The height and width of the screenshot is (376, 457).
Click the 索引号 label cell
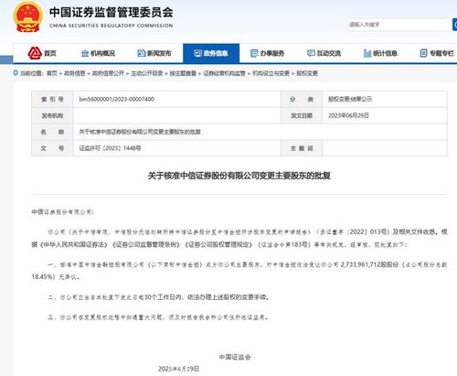[52, 99]
